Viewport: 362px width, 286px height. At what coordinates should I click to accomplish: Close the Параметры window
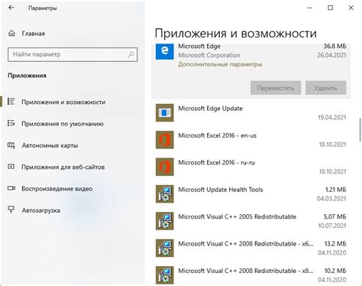pyautogui.click(x=351, y=8)
